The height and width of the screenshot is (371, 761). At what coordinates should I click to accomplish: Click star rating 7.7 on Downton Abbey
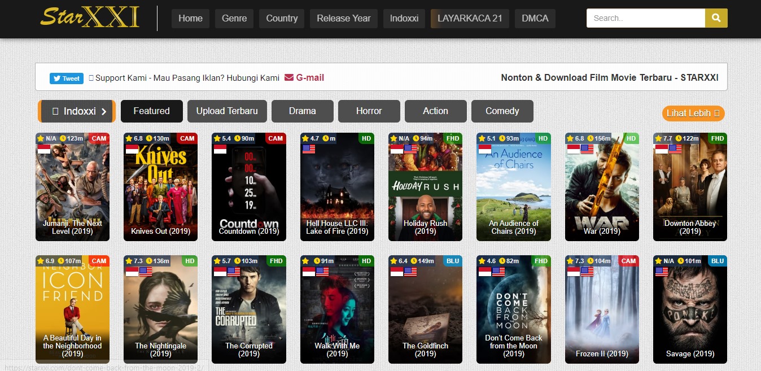point(664,138)
